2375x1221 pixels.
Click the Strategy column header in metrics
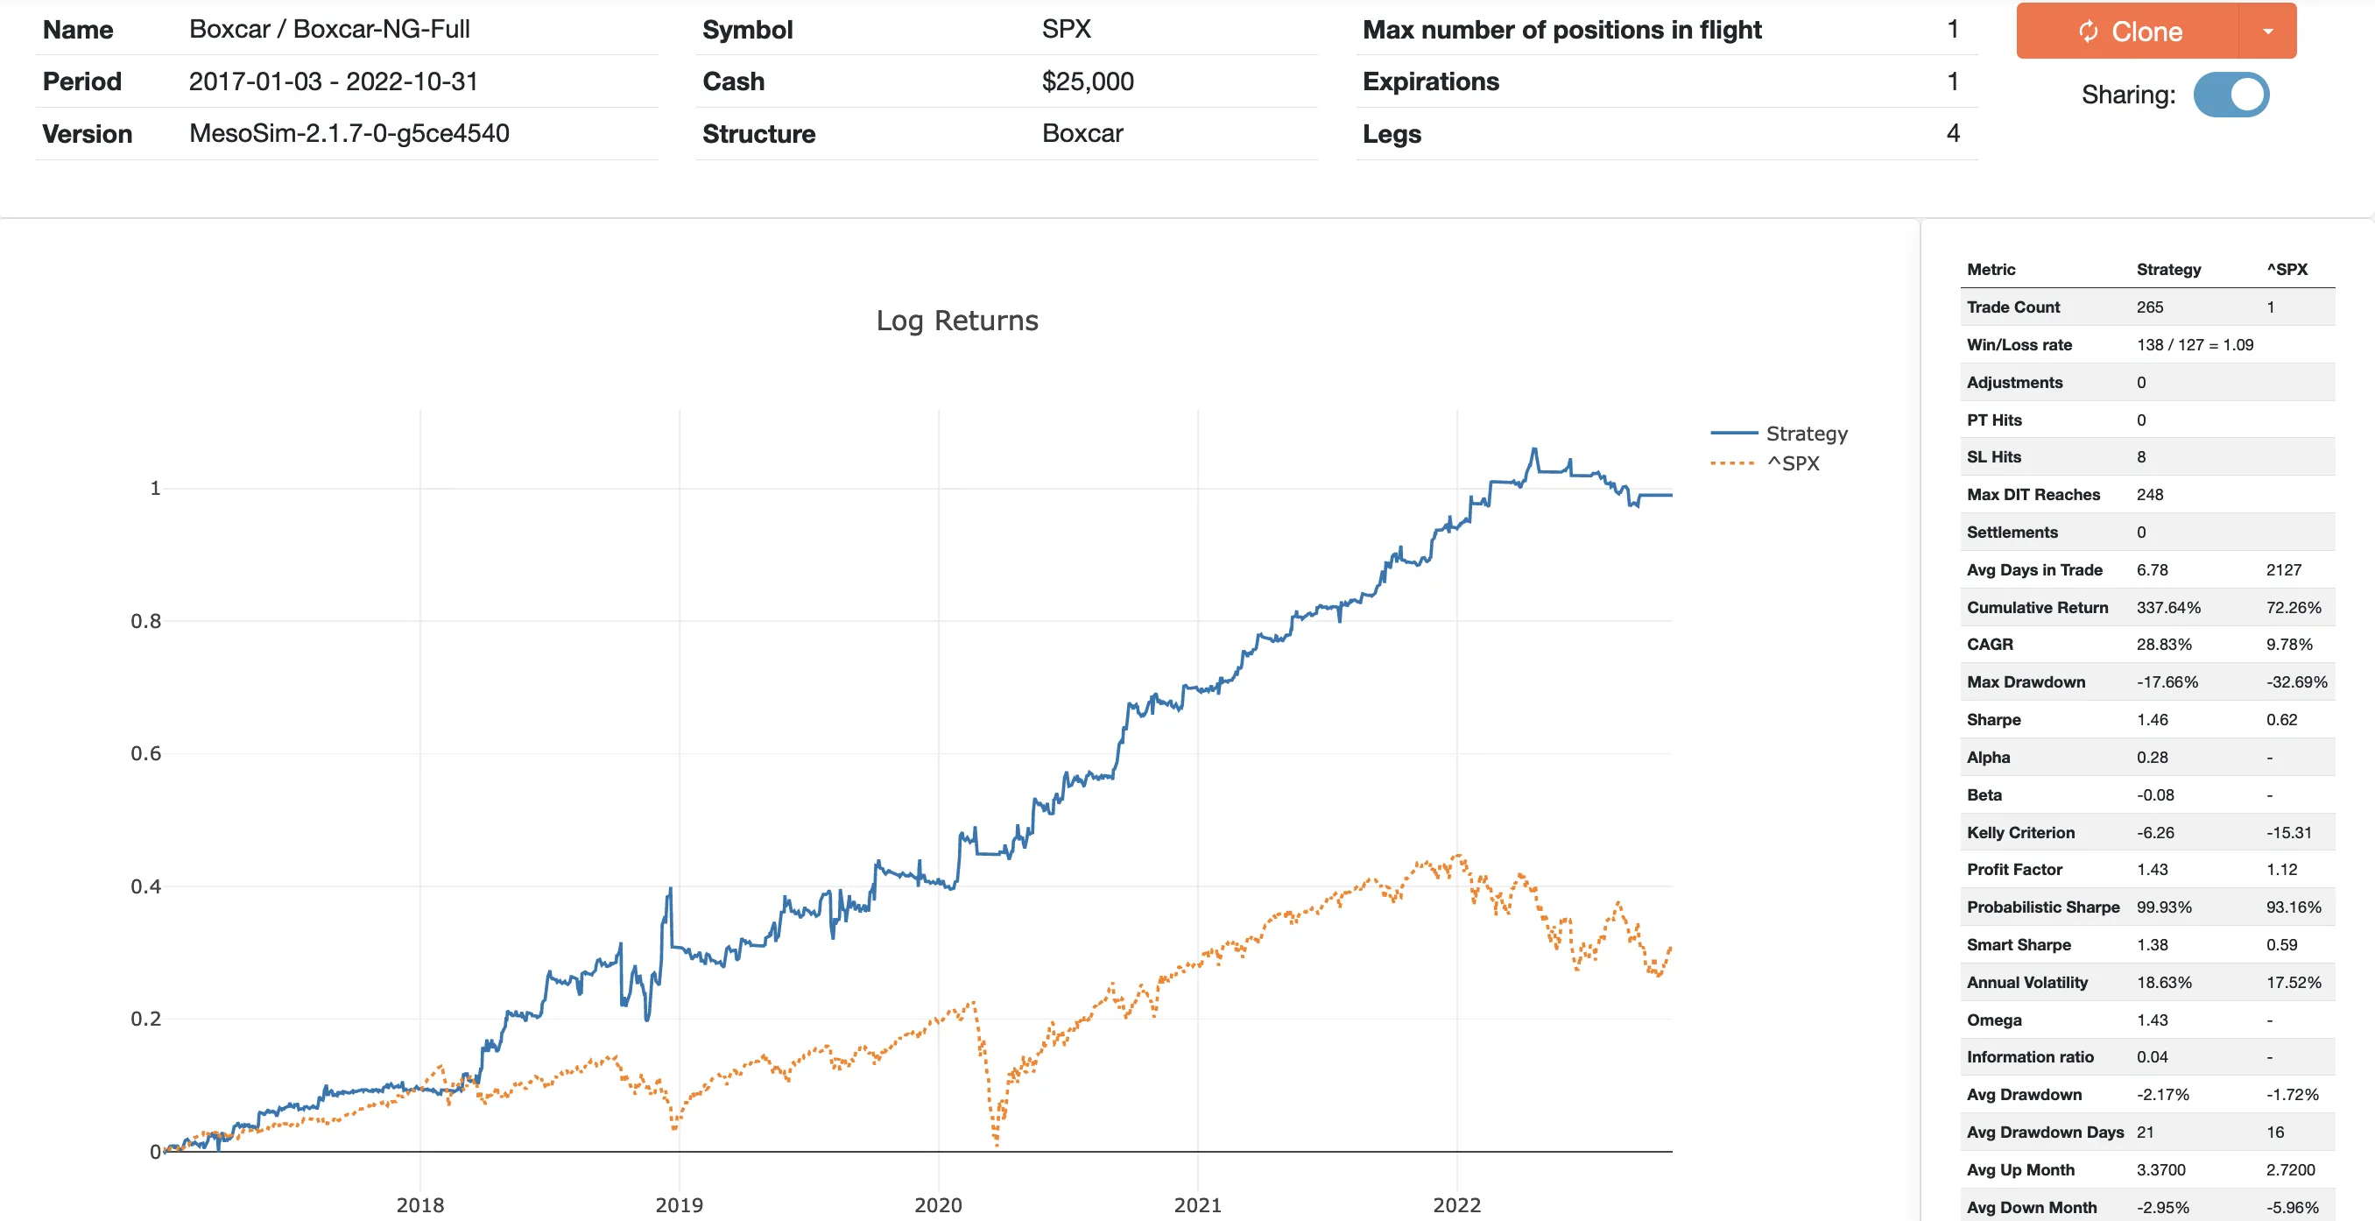point(2167,269)
